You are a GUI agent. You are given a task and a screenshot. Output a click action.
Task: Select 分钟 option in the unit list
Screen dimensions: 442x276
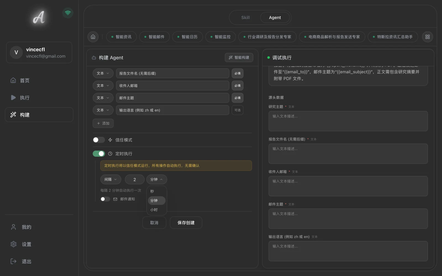[157, 201]
